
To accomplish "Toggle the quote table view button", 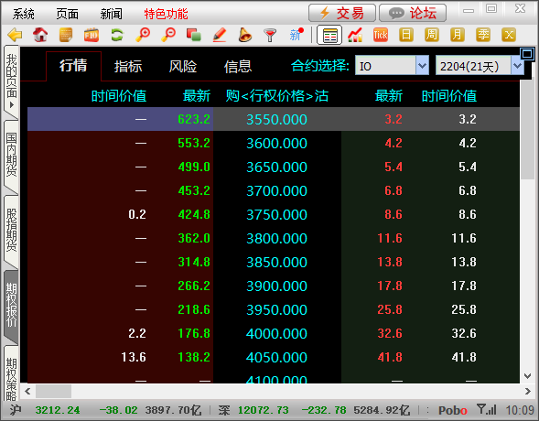I will point(329,35).
